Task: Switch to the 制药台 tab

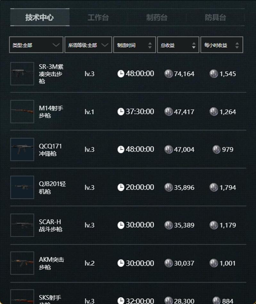Action: point(157,17)
